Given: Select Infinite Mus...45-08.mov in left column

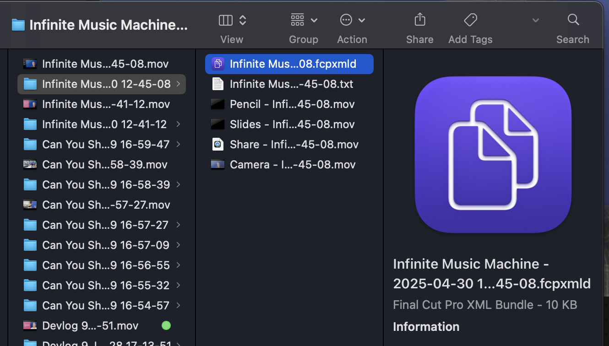Looking at the screenshot, I should [x=105, y=64].
